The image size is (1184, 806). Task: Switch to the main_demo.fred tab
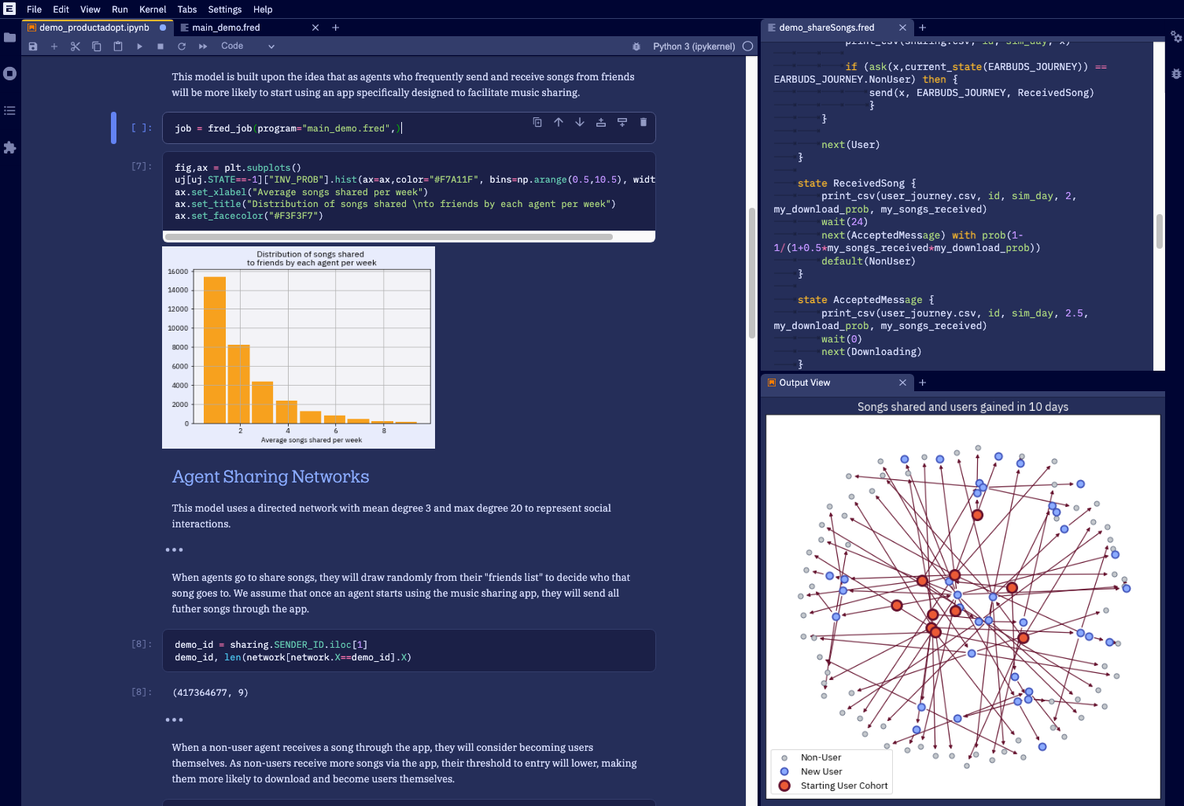coord(226,28)
